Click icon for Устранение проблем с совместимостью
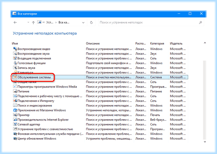Image resolution: width=217 pixels, height=154 pixels. (15, 129)
